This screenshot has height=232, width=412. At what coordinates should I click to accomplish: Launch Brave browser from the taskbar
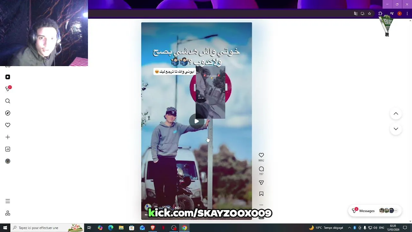[x=153, y=228]
